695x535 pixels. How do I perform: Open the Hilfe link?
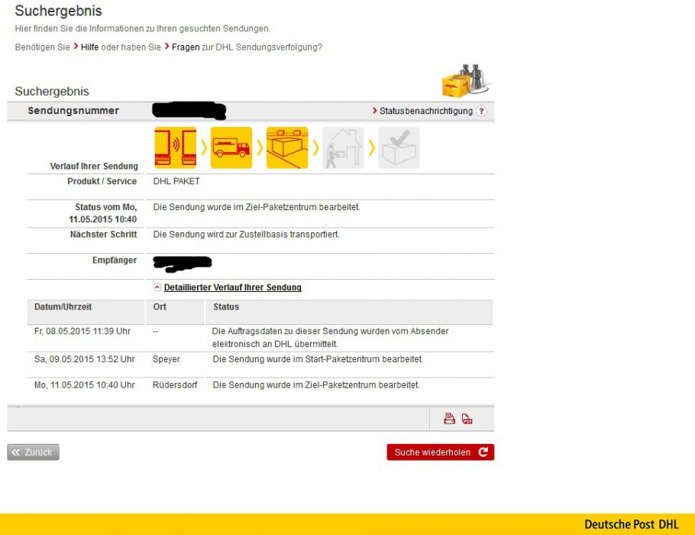pos(90,47)
